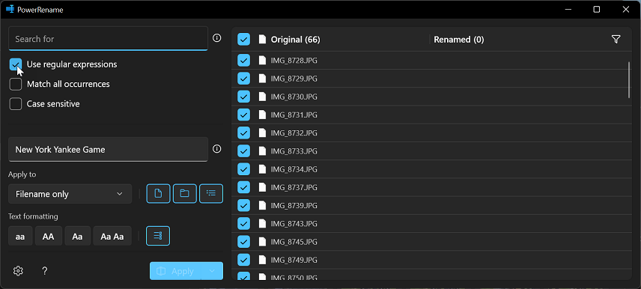Uncheck IMG_8745.JPG checkbox
Viewport: 641px width, 289px height.
click(x=243, y=242)
